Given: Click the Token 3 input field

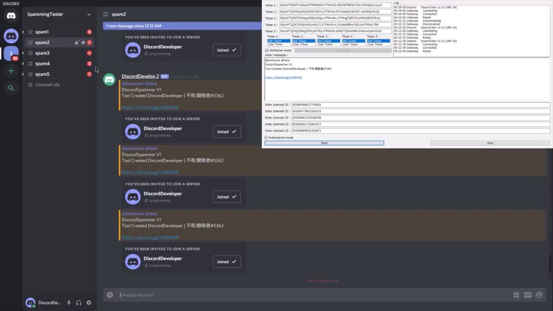Looking at the screenshot, I should coord(335,18).
